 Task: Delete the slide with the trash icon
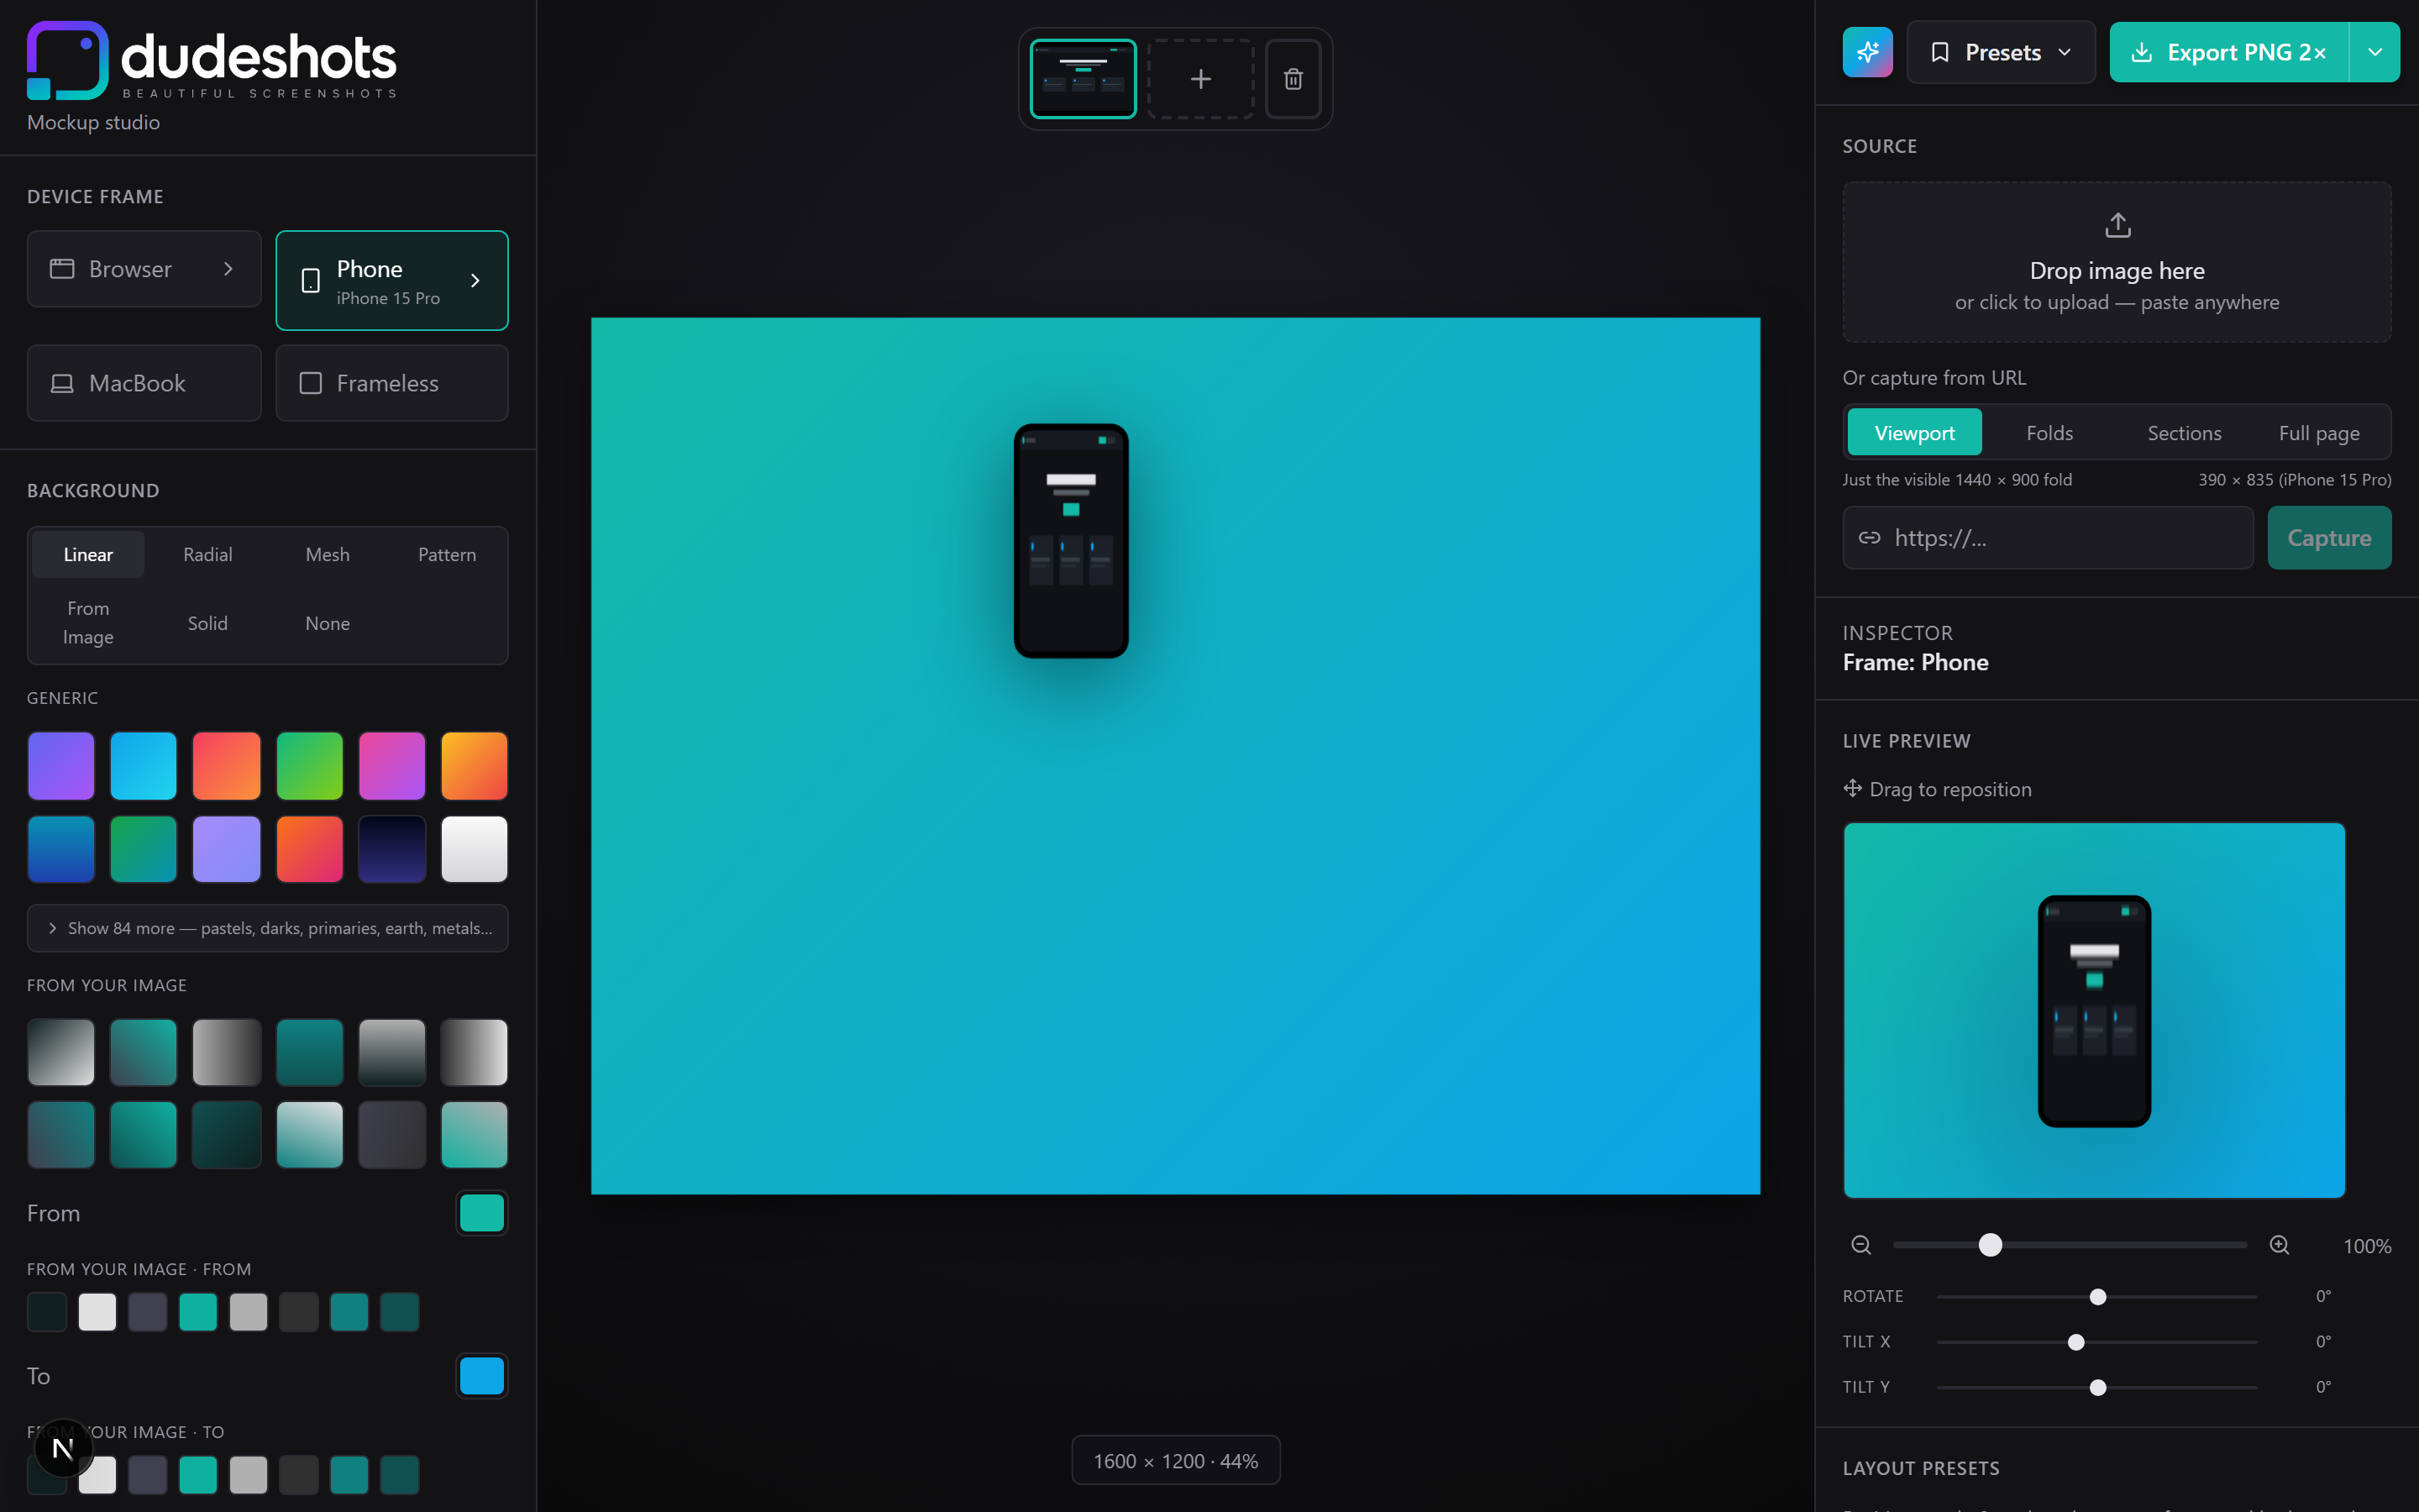1293,79
